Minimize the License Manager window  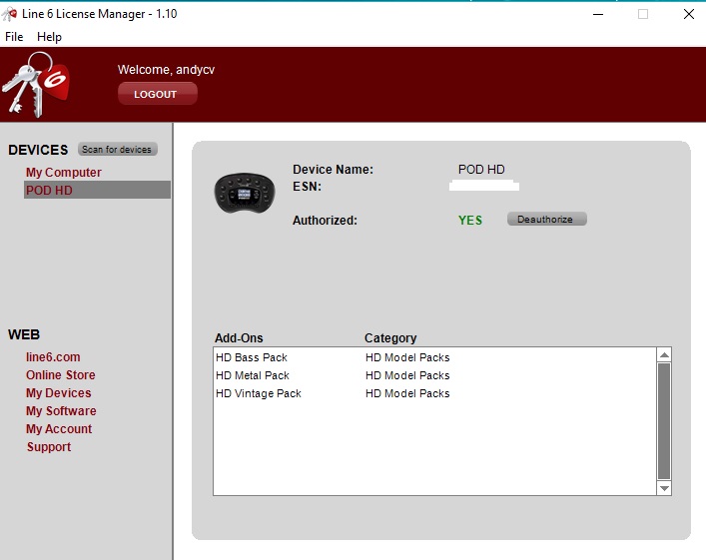[x=598, y=14]
